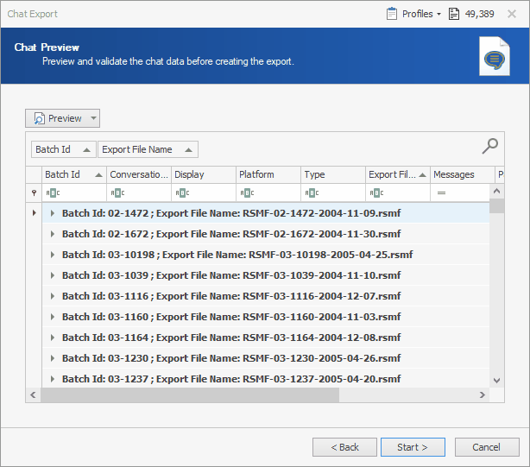Click Start > to begin export
Viewport: 530px width, 467px height.
point(413,447)
